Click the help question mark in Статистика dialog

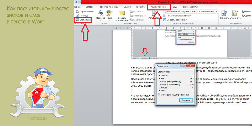pyautogui.click(x=183, y=66)
